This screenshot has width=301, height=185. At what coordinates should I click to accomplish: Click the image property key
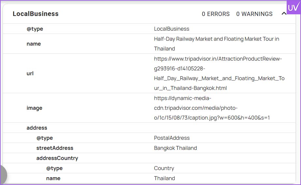click(34, 108)
